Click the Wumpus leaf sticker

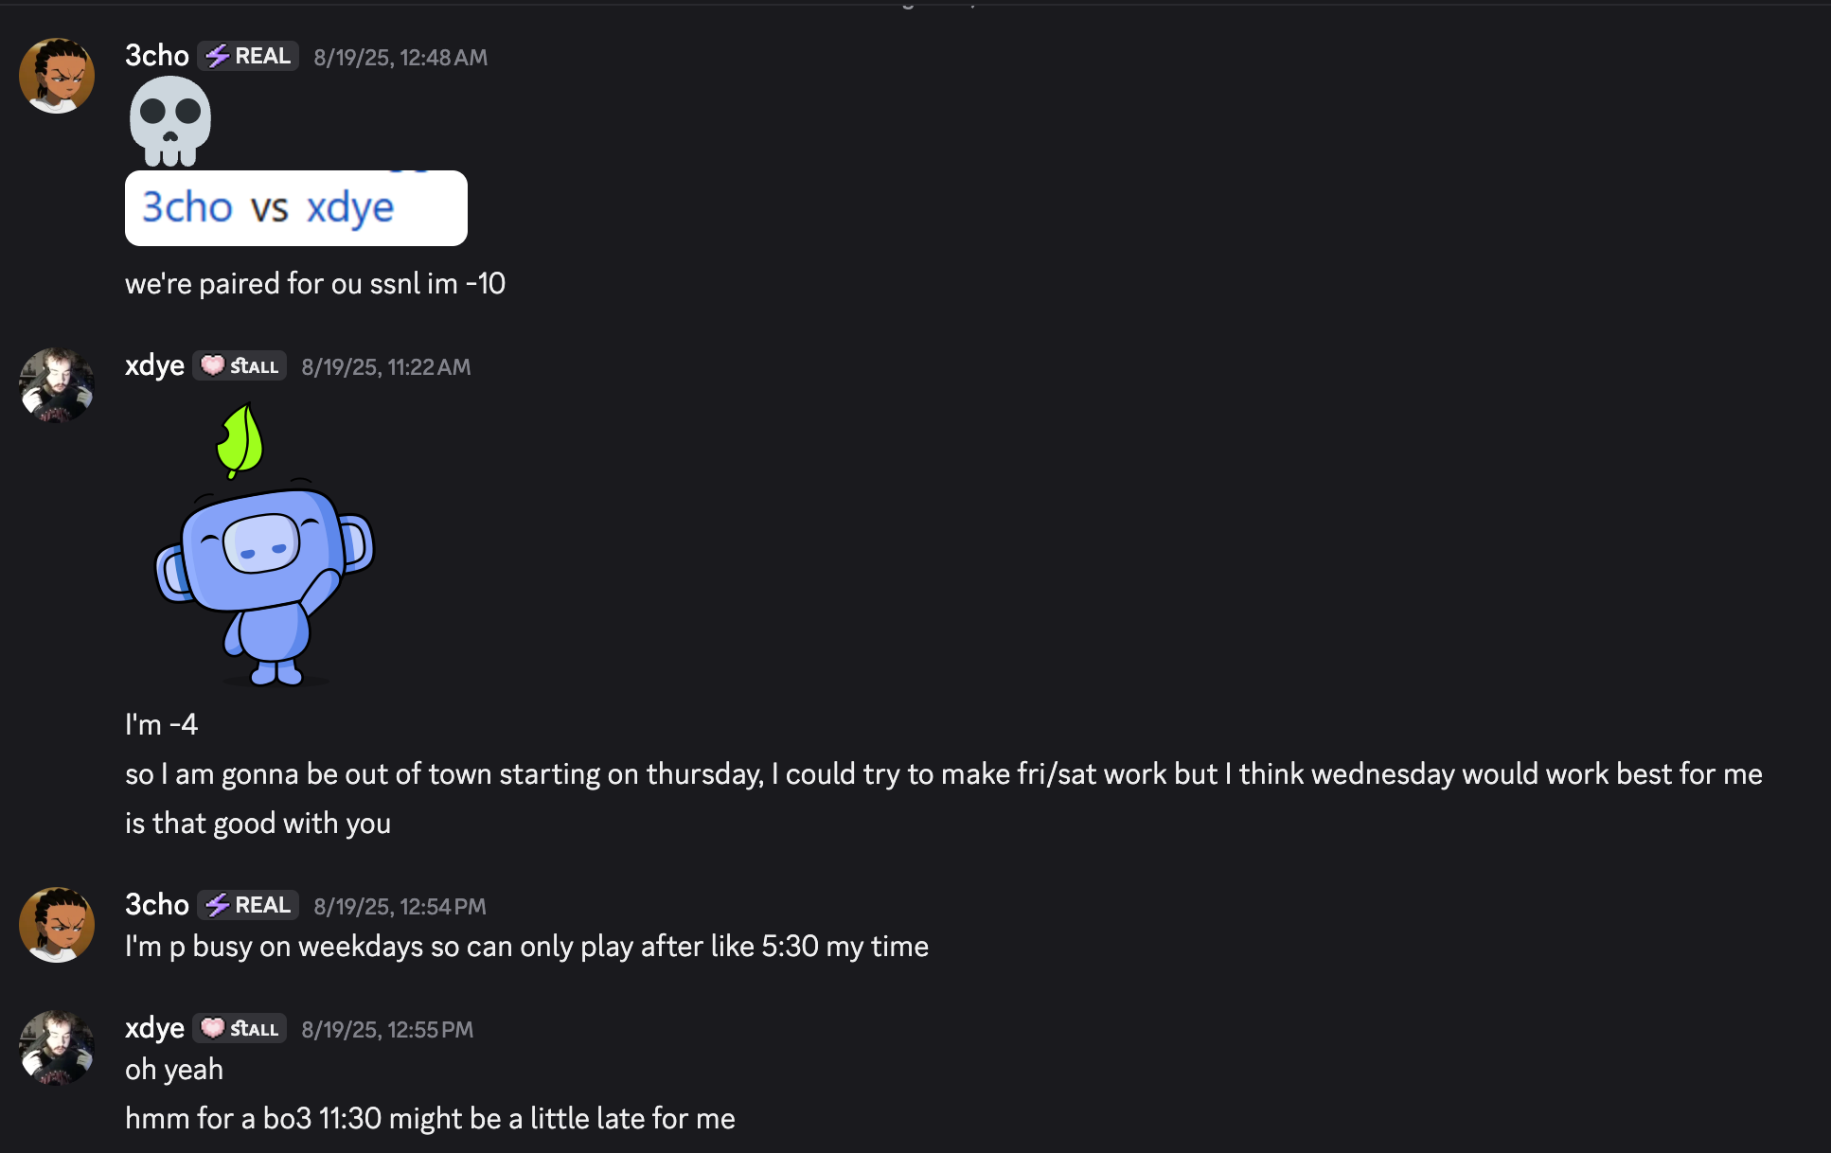[x=265, y=544]
